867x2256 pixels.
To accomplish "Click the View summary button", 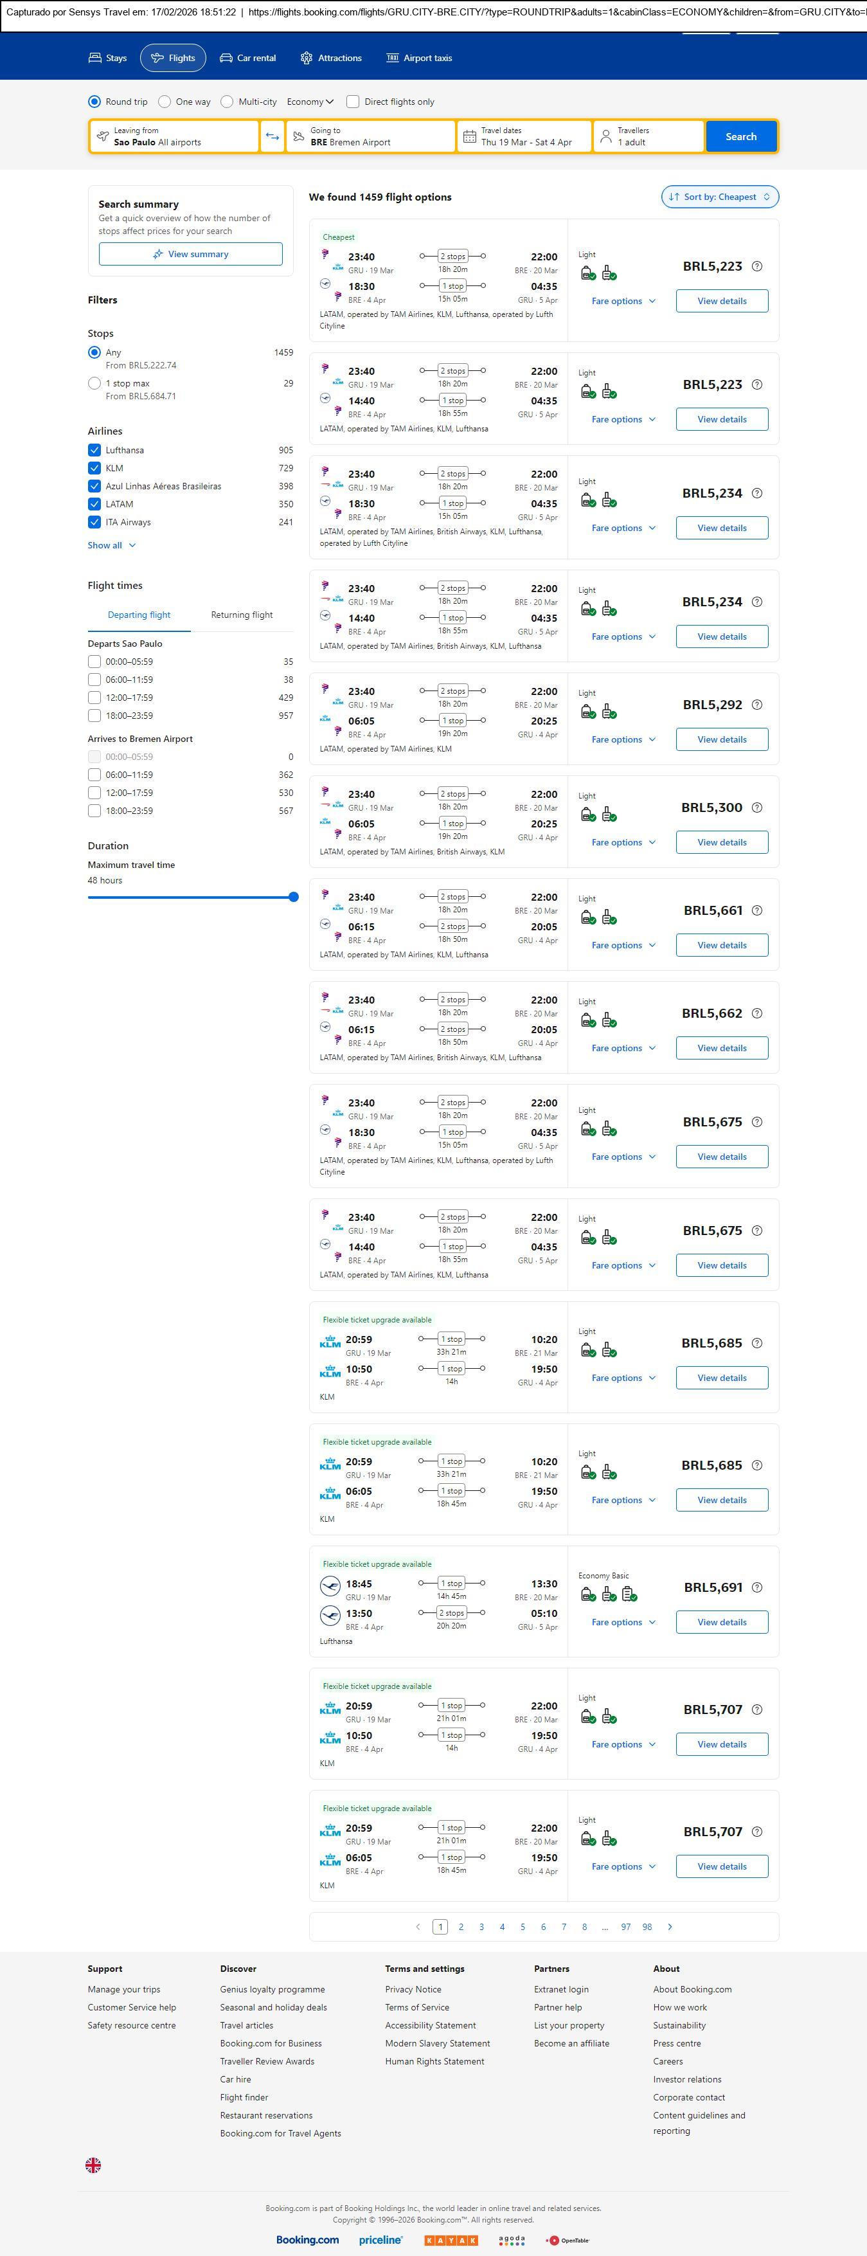I will pyautogui.click(x=190, y=254).
